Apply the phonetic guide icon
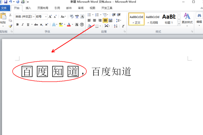Image resolution: width=203 pixels, height=135 pixels. point(77,17)
